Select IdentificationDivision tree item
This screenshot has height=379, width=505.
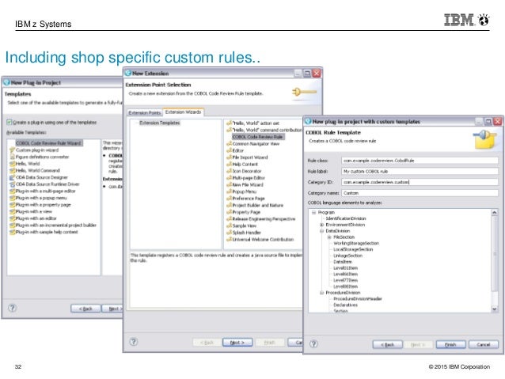pos(346,218)
